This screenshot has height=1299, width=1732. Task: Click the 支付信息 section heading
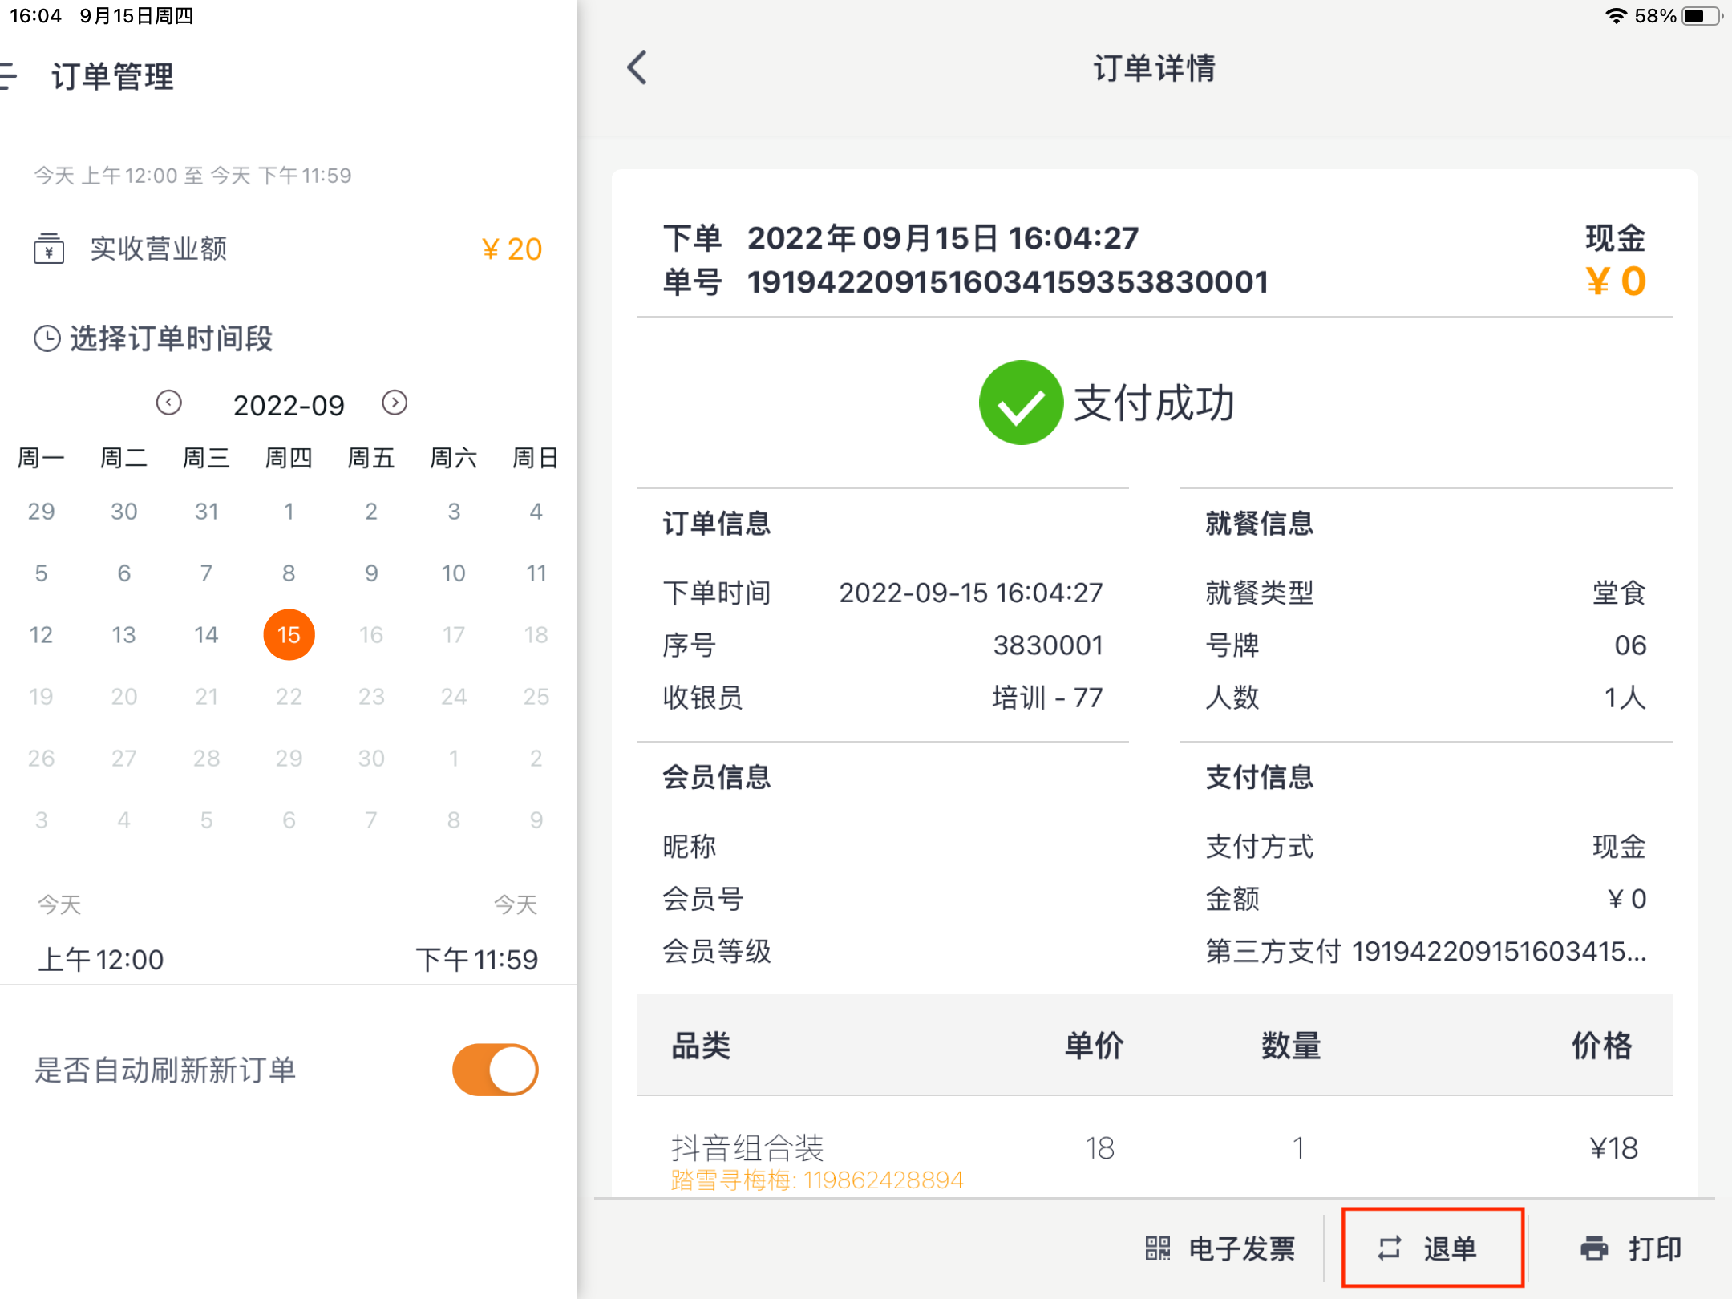(1259, 777)
